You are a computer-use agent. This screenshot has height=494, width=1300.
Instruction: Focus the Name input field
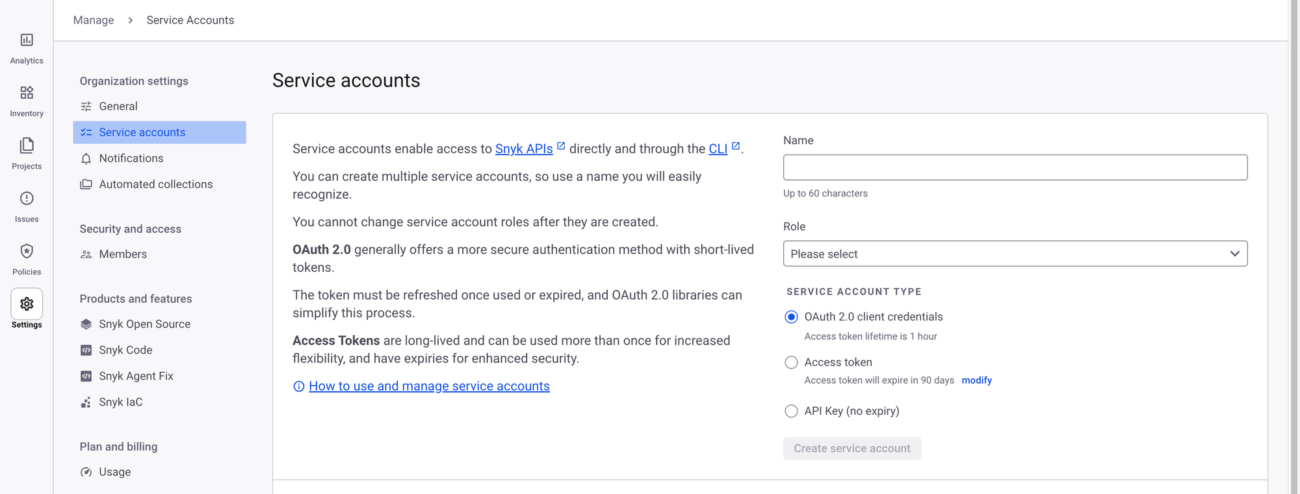(x=1015, y=168)
